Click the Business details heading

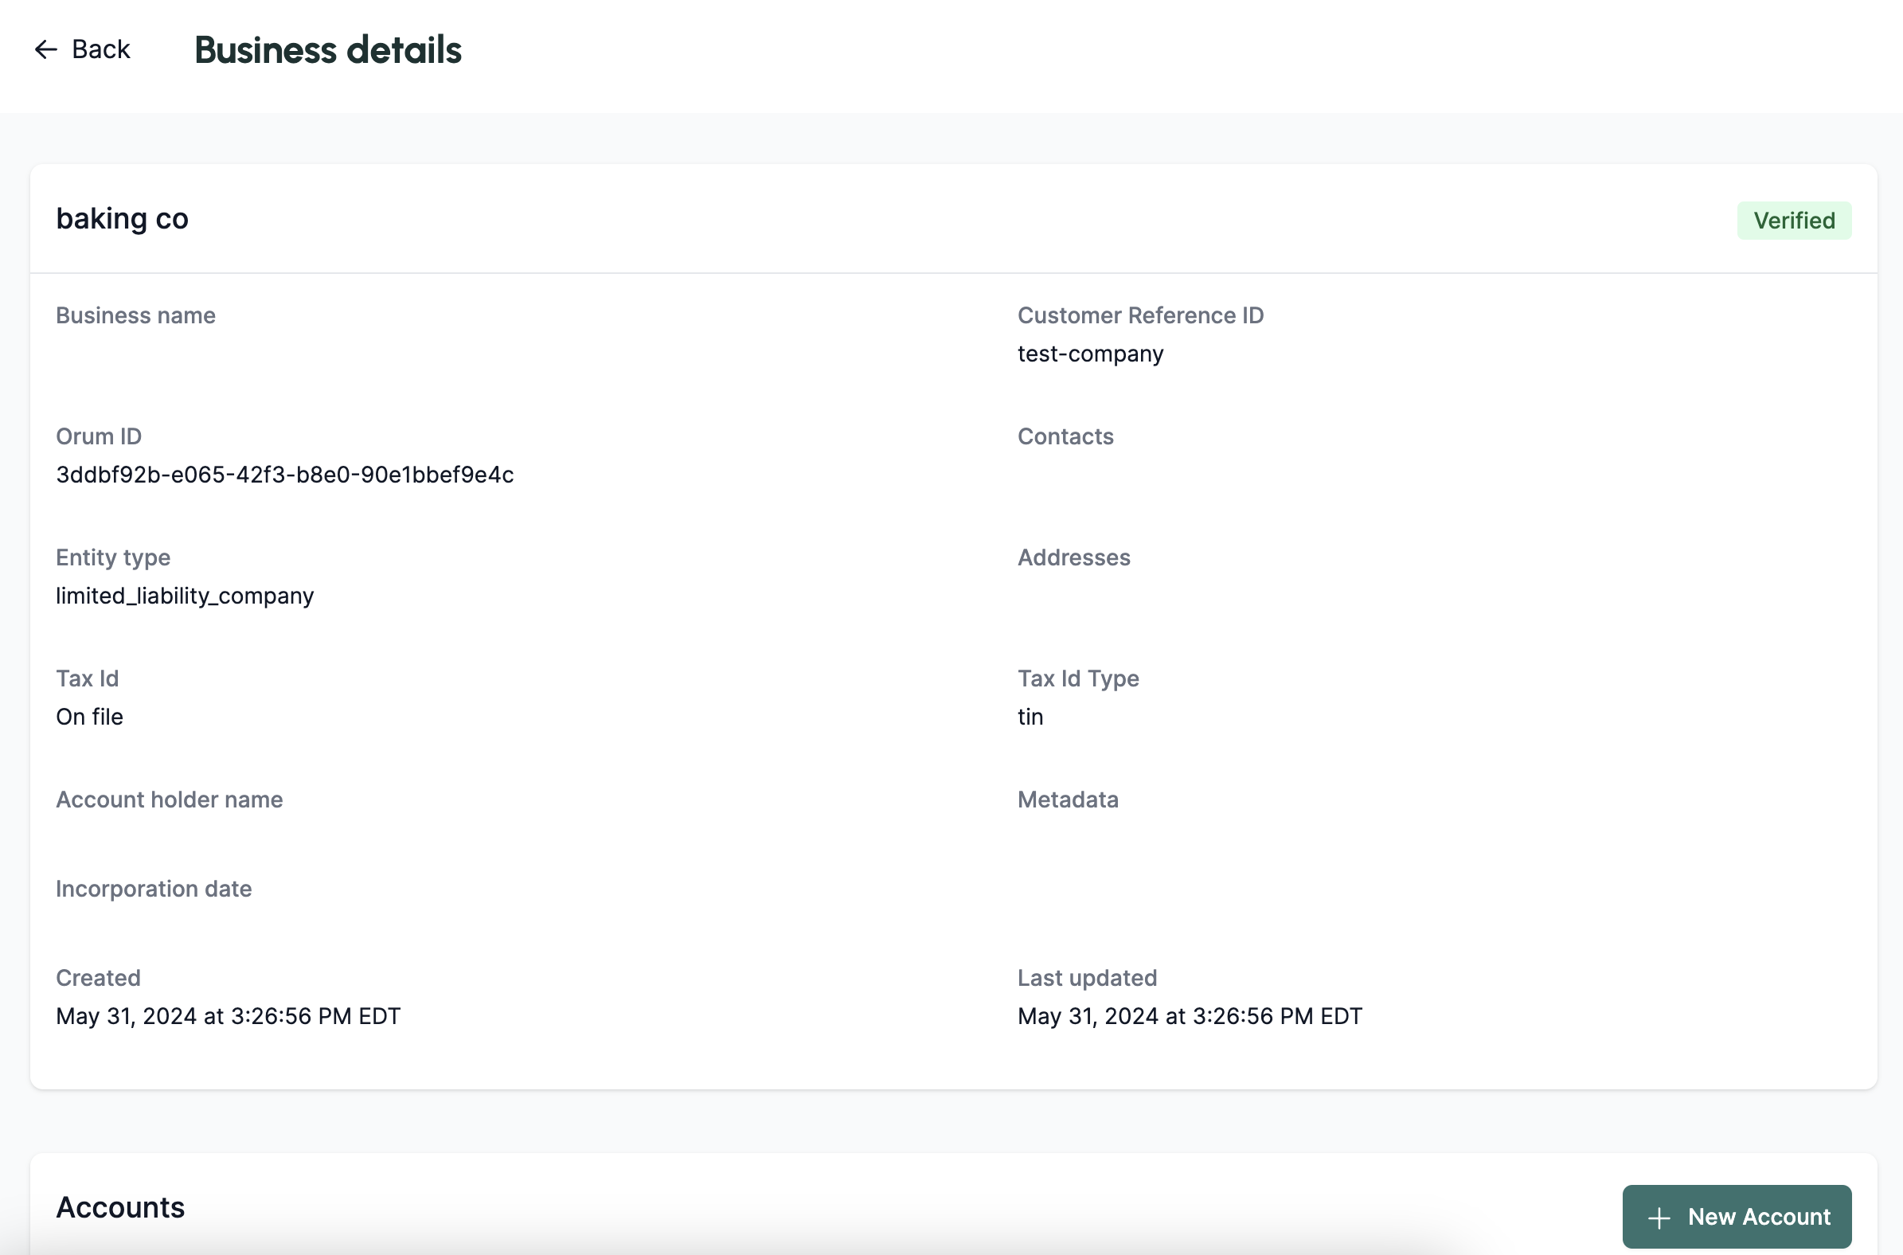(327, 49)
